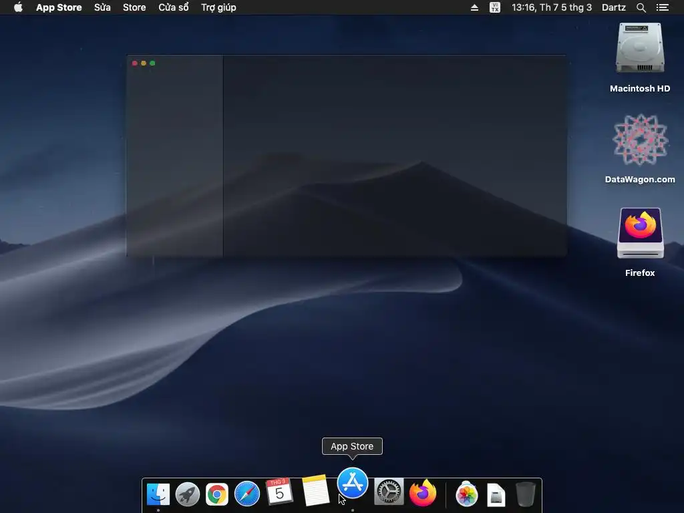Viewport: 684px width, 513px height.
Task: Open the VI input source menu
Action: pos(495,7)
